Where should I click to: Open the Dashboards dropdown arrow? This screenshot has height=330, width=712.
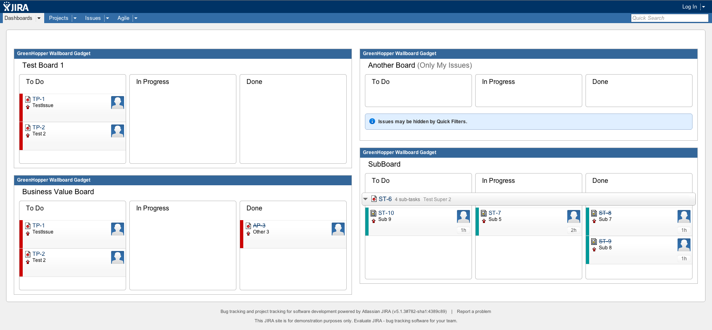click(39, 18)
